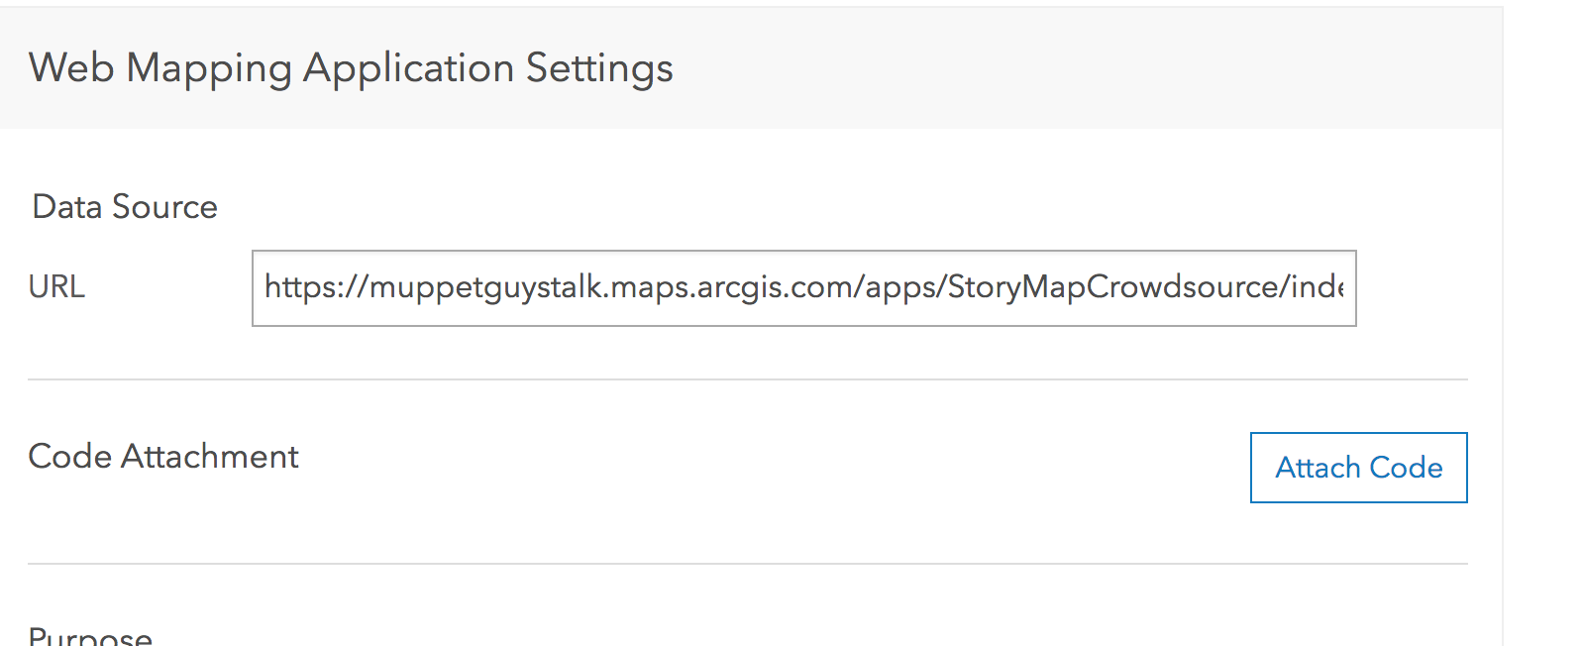1583x646 pixels.
Task: Click the word "Settings" in the heading
Action: click(x=599, y=68)
